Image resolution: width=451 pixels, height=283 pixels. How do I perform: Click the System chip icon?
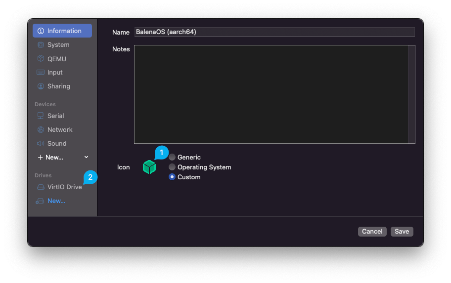coord(41,45)
